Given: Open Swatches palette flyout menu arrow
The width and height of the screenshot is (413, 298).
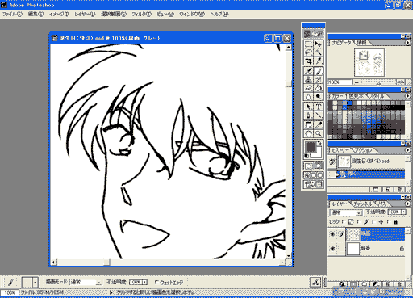Looking at the screenshot, I should tap(407, 96).
